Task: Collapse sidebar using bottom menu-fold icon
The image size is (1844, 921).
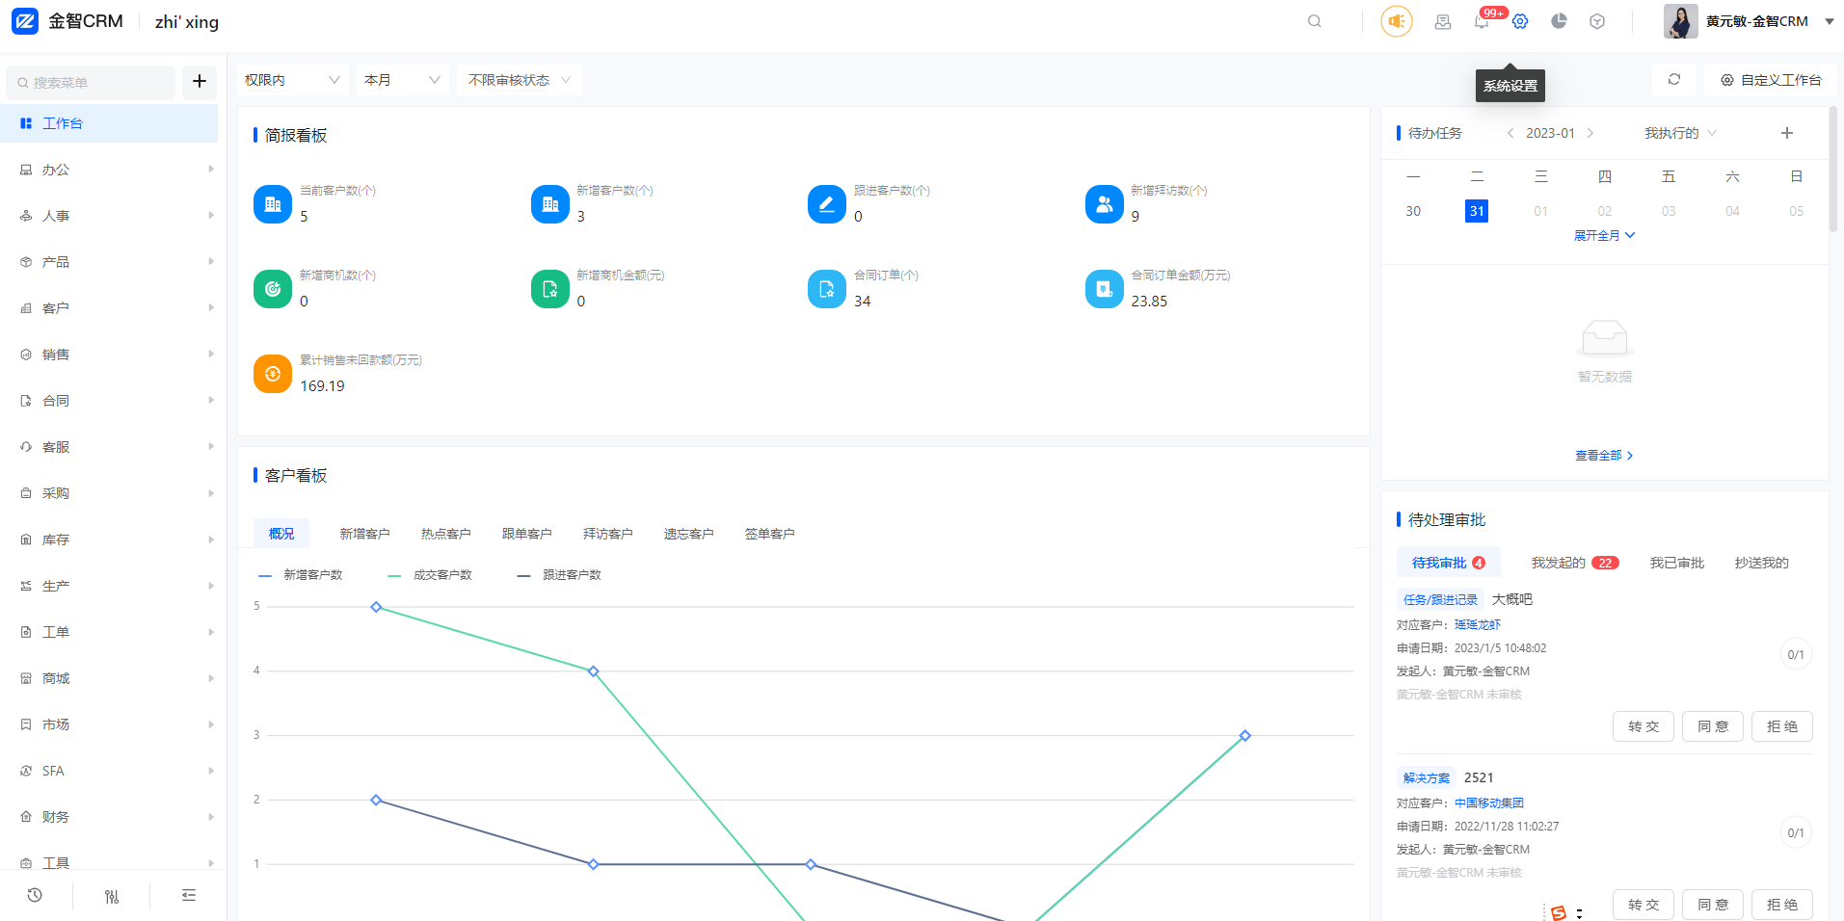Action: click(x=189, y=896)
